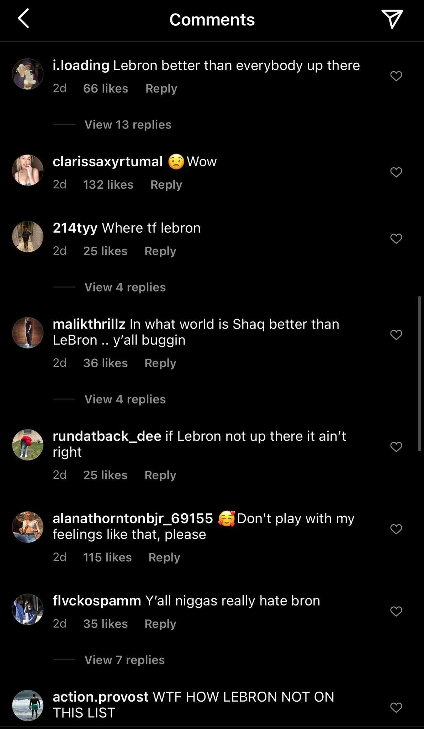Open 214tyy's profile via username
The width and height of the screenshot is (424, 729).
pos(75,228)
